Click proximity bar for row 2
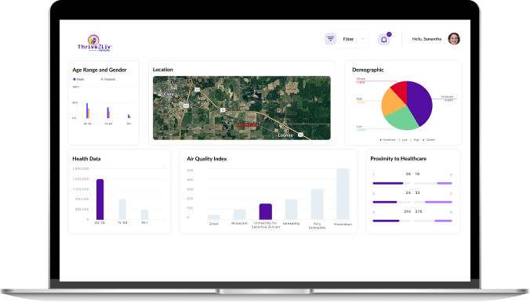 (x=391, y=202)
